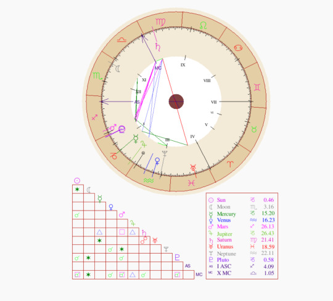
Task: Select 'Mercury' in the legend table
Action: click(x=226, y=214)
